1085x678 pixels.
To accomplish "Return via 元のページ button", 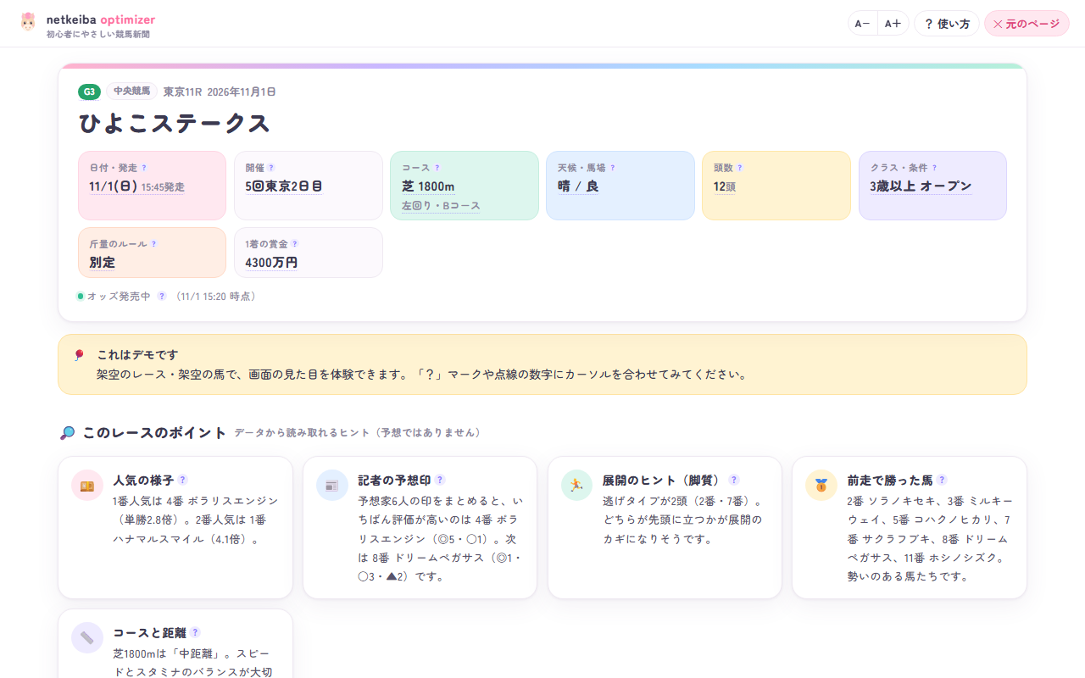I will (x=1027, y=24).
